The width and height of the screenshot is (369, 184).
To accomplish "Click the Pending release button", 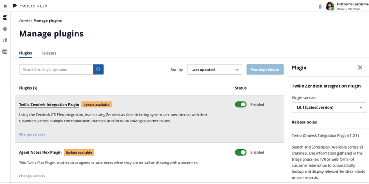I will [265, 70].
